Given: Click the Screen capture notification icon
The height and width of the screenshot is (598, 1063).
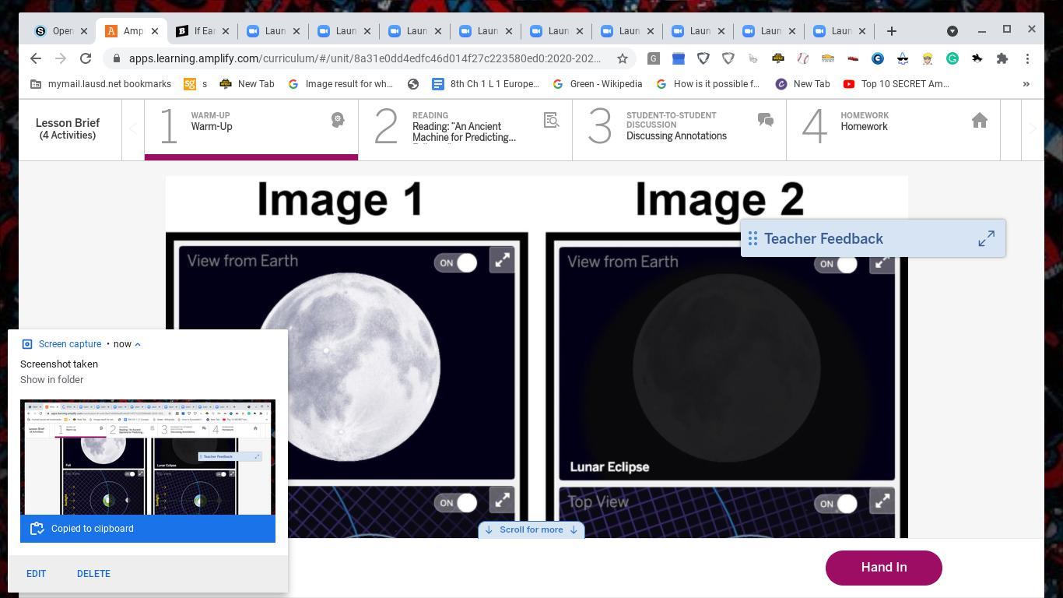Looking at the screenshot, I should (x=26, y=344).
